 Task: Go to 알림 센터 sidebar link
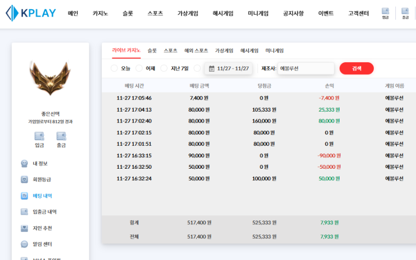coord(42,244)
